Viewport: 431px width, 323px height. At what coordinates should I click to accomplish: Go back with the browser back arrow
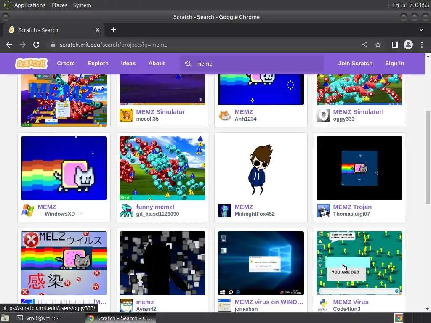[x=9, y=45]
